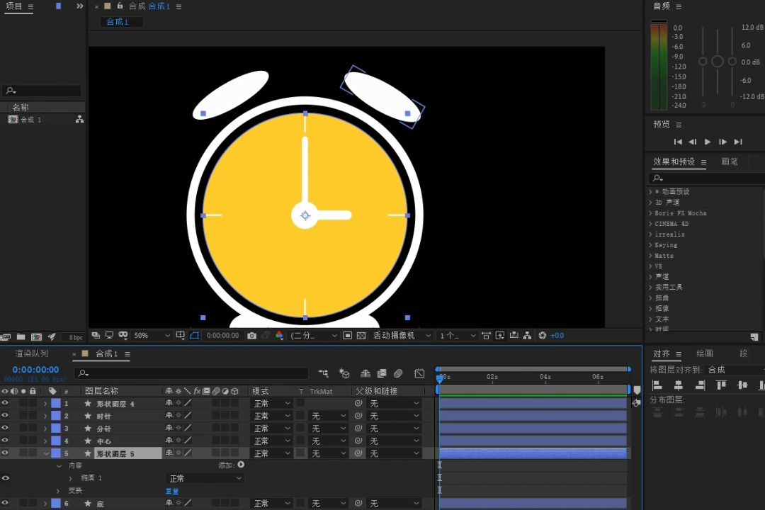
Task: Switch to the 绘图 panel tab
Action: [704, 353]
